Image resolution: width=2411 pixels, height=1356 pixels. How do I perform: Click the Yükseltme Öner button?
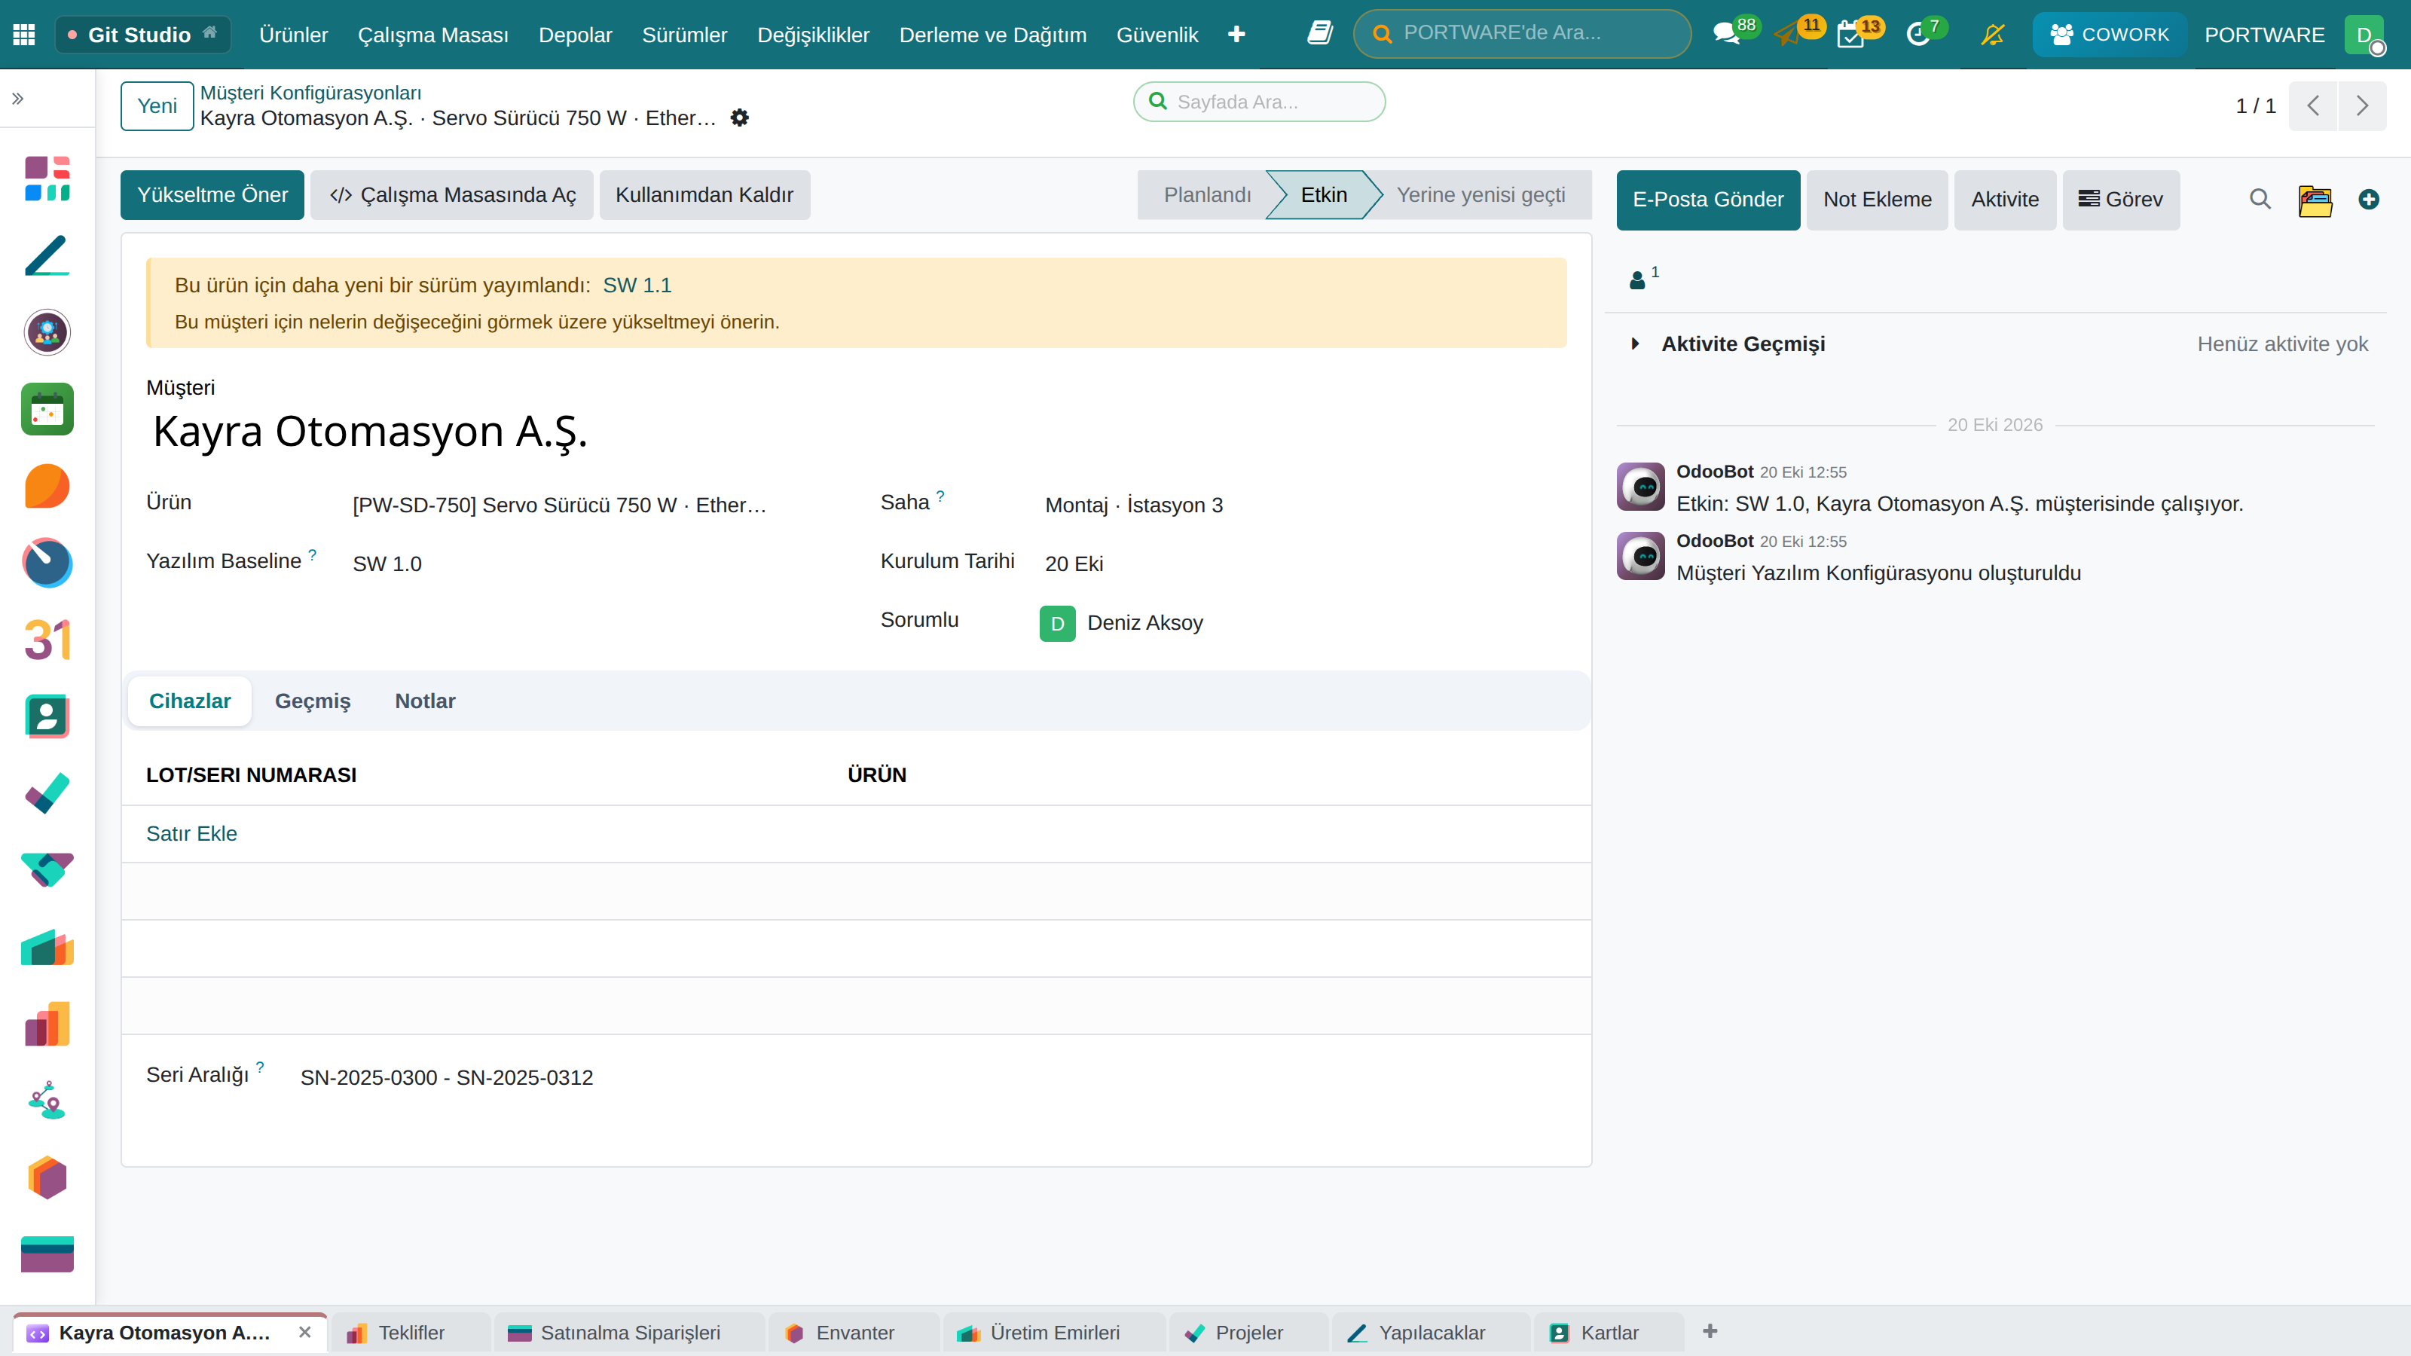(x=212, y=194)
